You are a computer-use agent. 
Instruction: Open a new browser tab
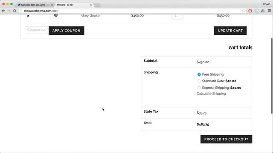coord(98,5)
